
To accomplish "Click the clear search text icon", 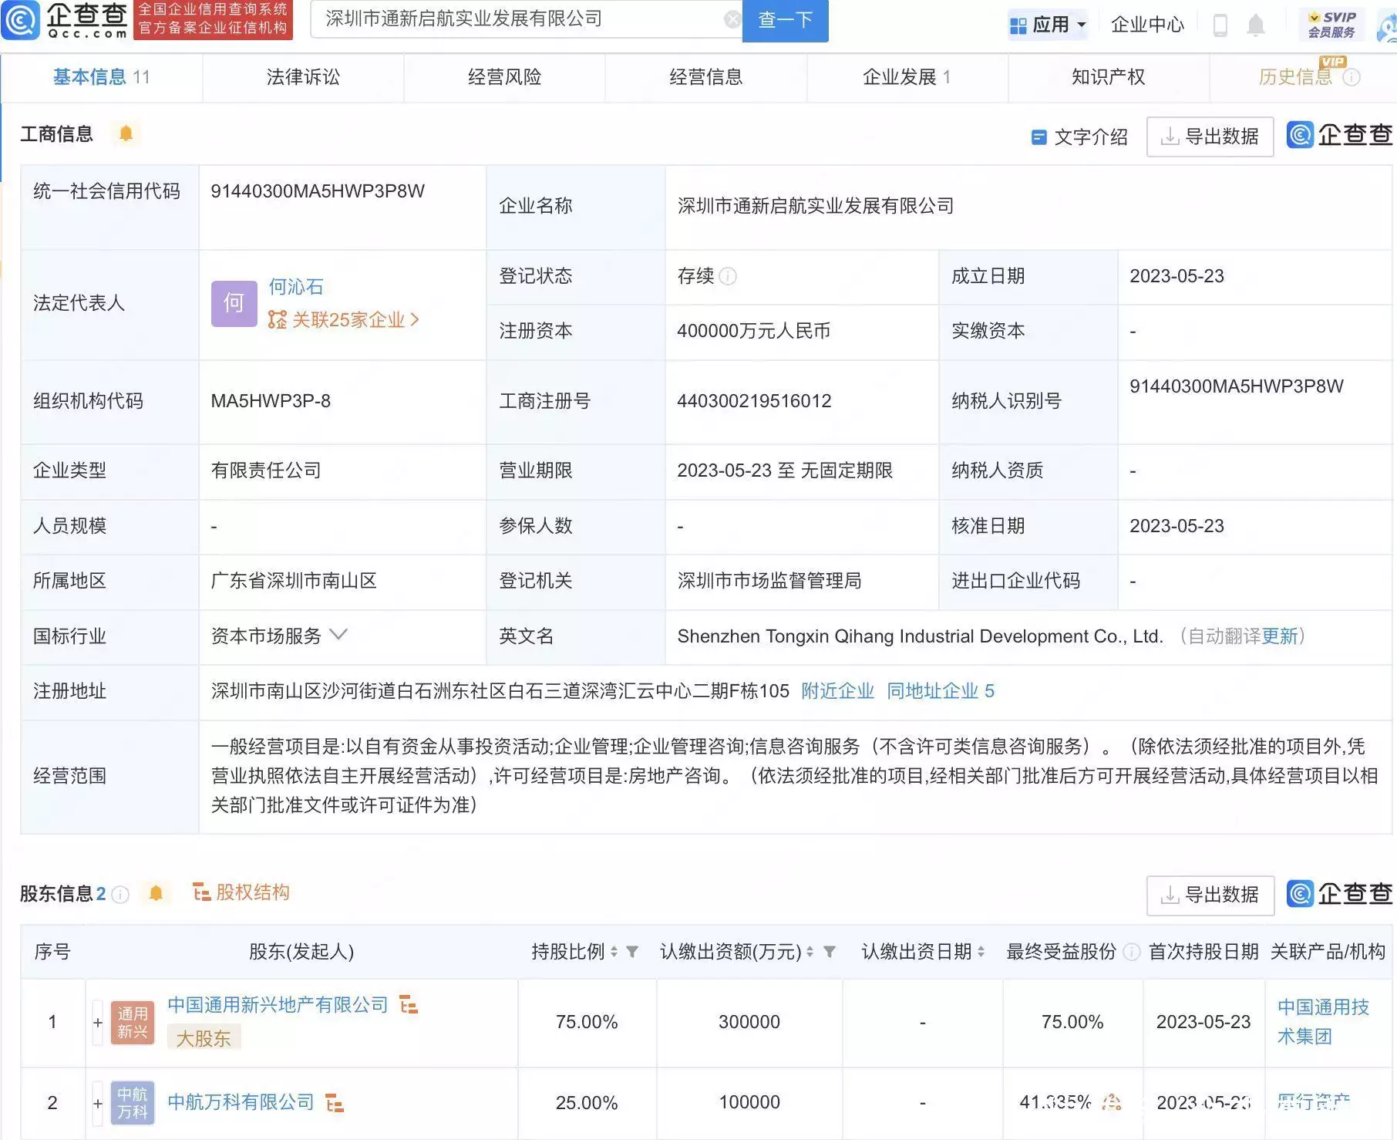I will tap(732, 20).
